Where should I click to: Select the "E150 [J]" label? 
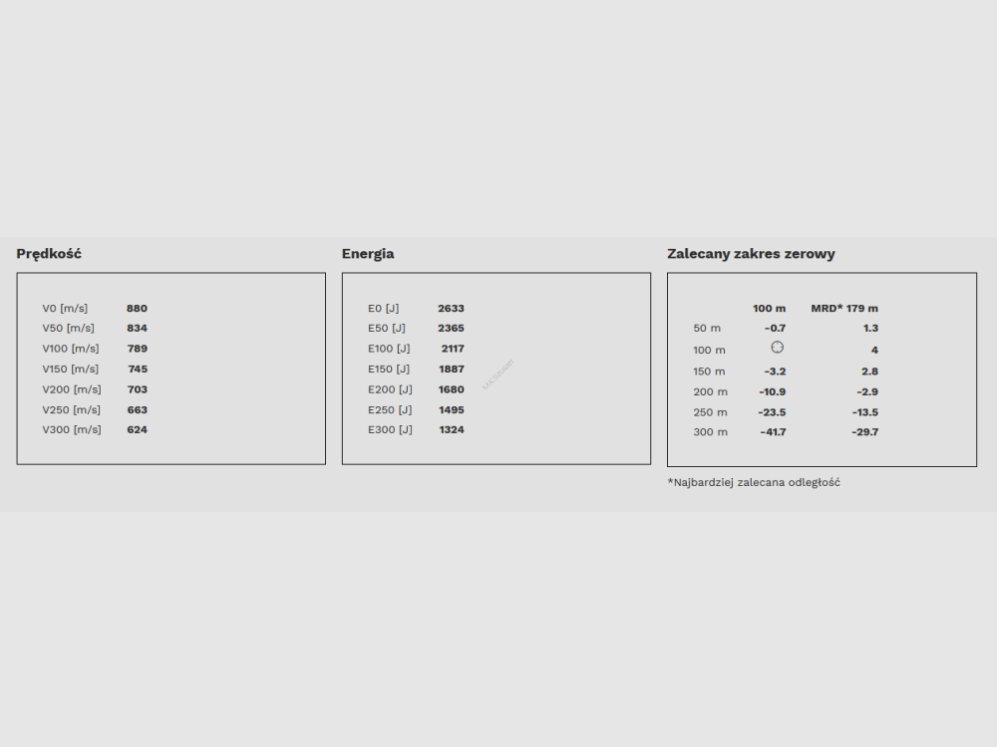(389, 370)
